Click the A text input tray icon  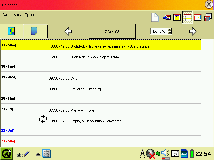[140, 154]
